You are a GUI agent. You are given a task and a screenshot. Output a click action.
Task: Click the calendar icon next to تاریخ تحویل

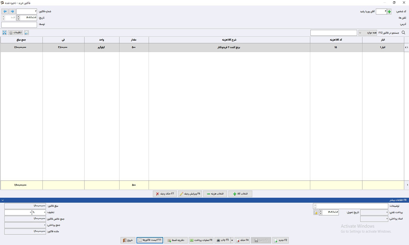316,212
